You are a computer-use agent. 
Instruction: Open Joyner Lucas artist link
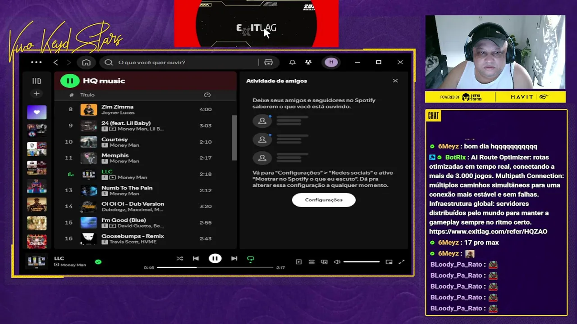click(x=118, y=112)
